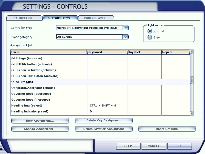
Task: Click the New Assignment button
Action: click(40, 121)
